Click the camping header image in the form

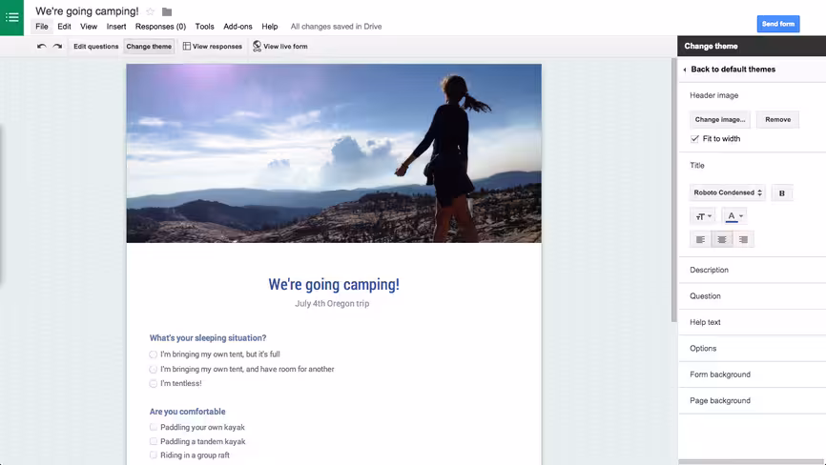tap(334, 153)
